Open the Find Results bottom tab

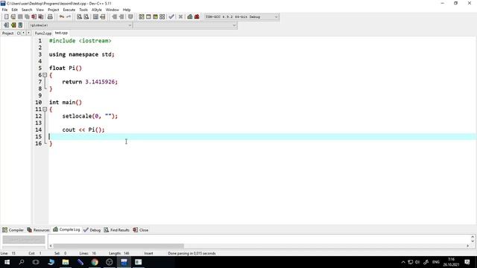117,230
